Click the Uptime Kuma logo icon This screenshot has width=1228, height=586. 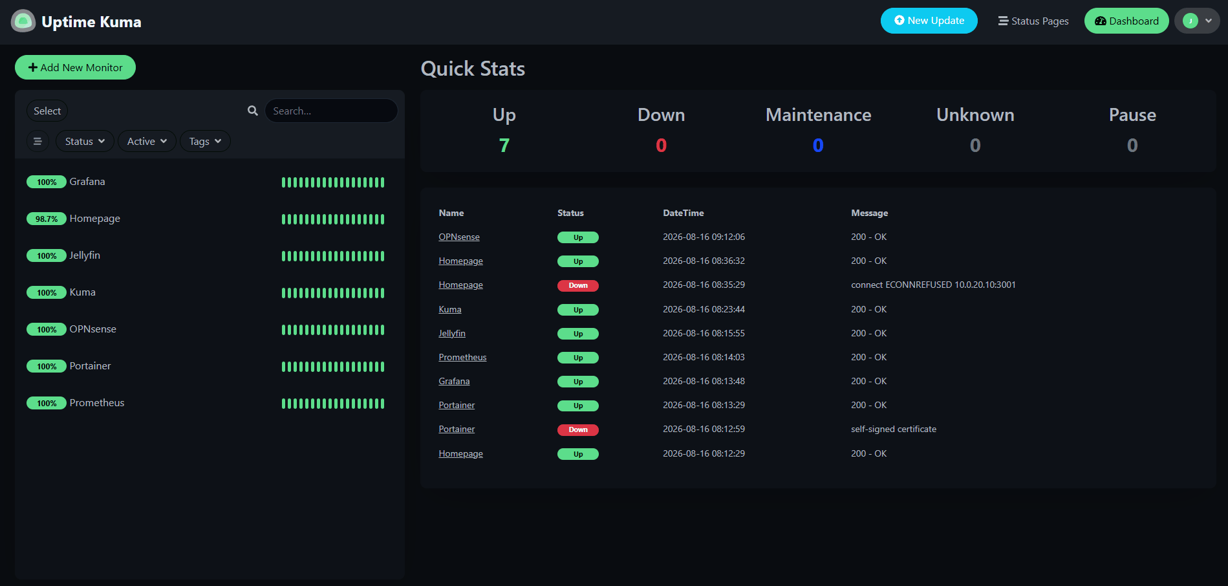pos(23,21)
